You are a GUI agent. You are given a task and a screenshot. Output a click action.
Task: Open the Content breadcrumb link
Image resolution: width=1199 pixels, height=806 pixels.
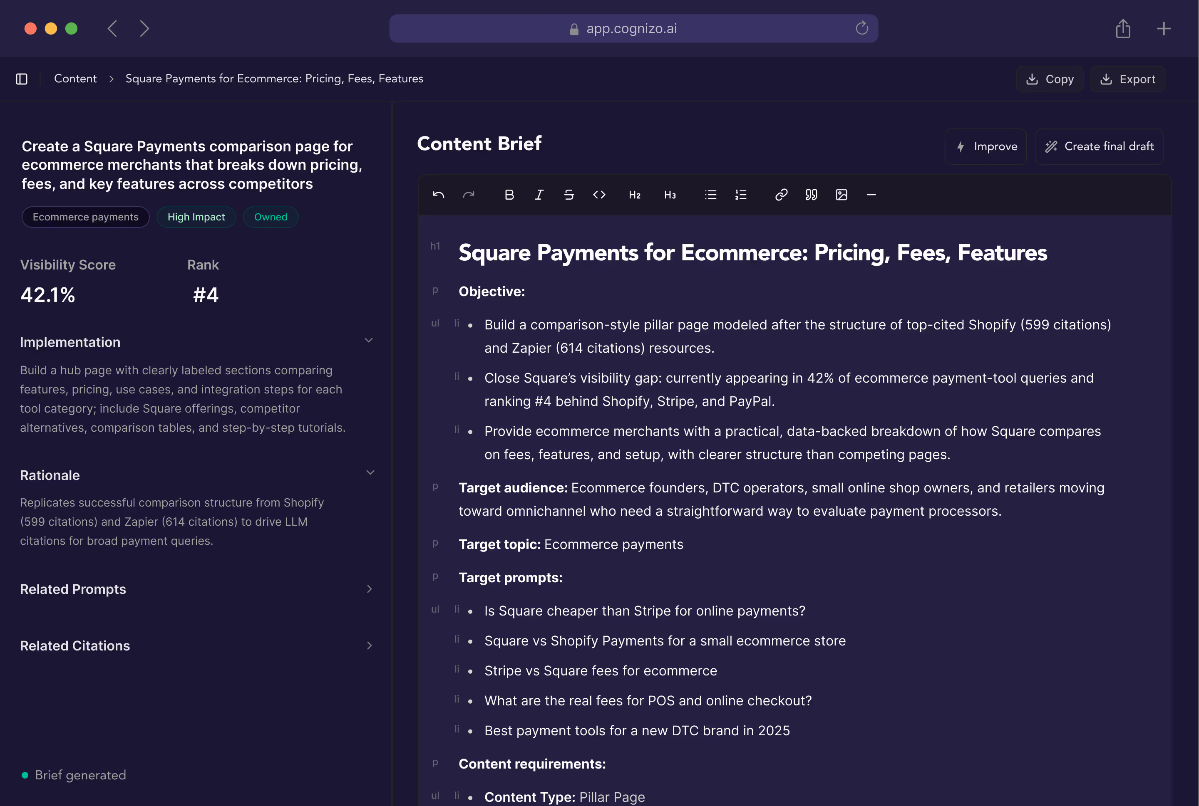[75, 79]
